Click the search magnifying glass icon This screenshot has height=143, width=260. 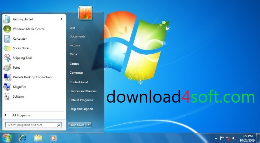click(59, 125)
